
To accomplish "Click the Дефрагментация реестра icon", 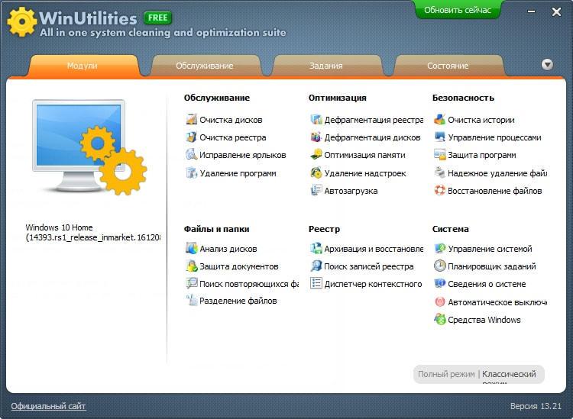I will 316,120.
